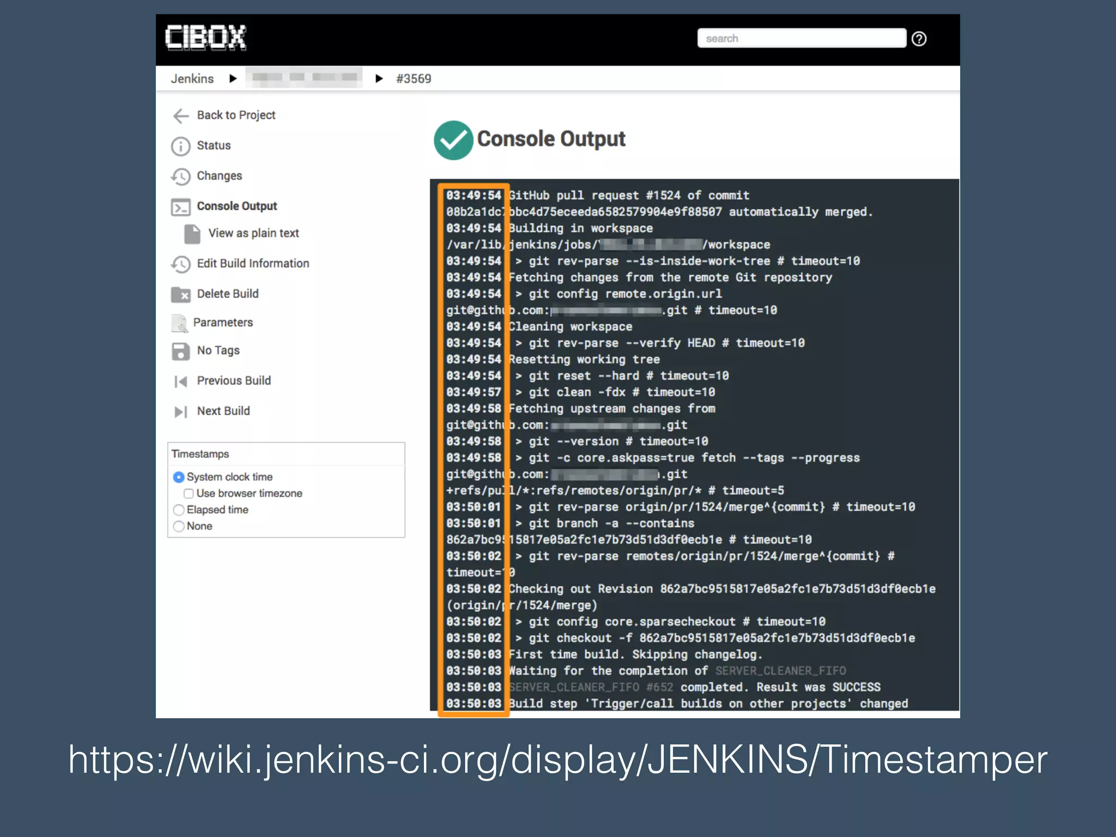Go Back to Project
This screenshot has width=1116, height=837.
[x=236, y=115]
